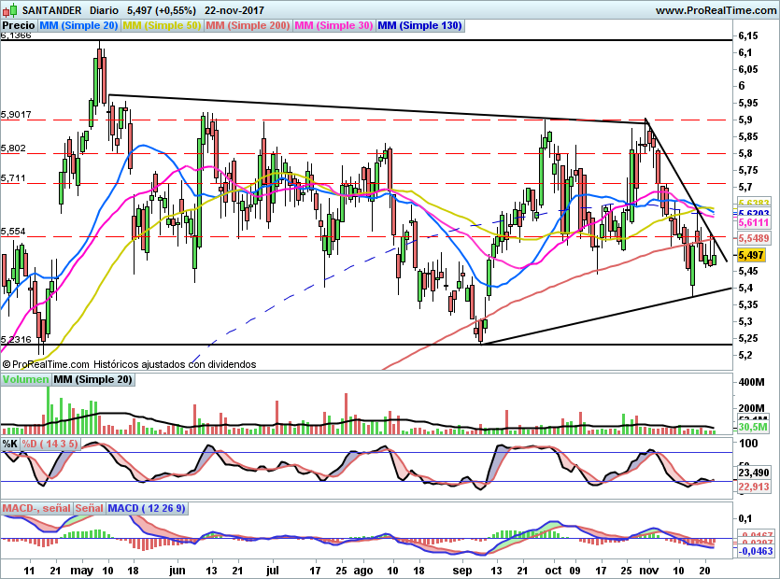
Task: Open the www.ProRealTime.com link
Action: pos(716,10)
